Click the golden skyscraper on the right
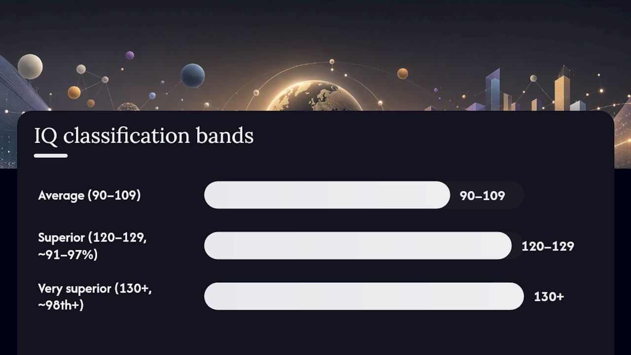Viewport: 631px width, 355px height. 562,90
